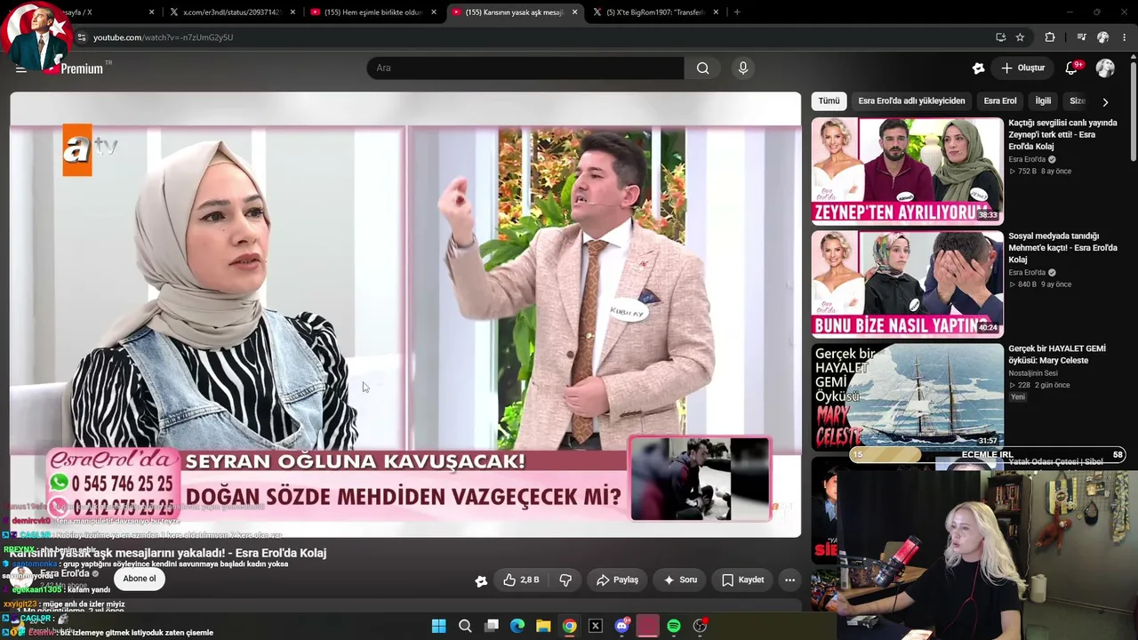Image resolution: width=1138 pixels, height=640 pixels.
Task: Bookmark this page with the star icon
Action: (x=1020, y=37)
